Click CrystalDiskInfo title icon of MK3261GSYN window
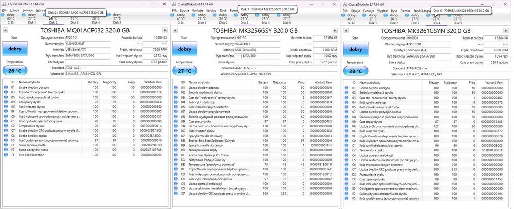 [344, 4]
